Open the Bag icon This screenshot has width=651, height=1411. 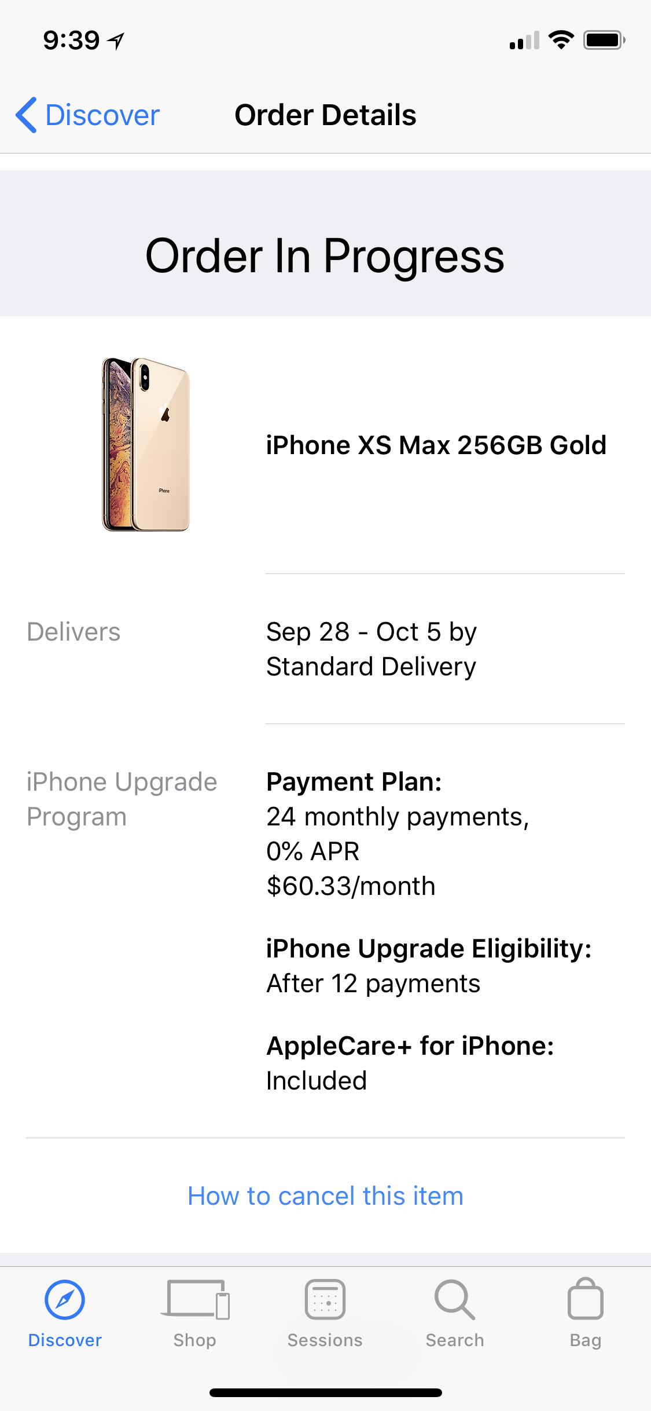[x=586, y=1299]
